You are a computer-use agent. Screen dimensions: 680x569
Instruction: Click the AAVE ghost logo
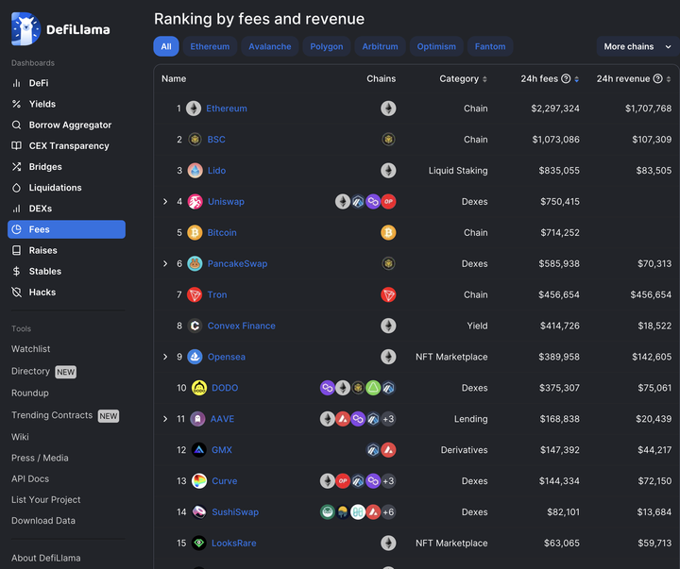(197, 419)
